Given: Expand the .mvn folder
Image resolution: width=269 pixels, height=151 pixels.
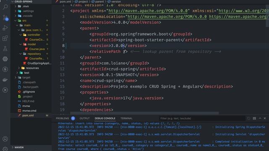Looking at the screenshot, I should [x=16, y=6].
